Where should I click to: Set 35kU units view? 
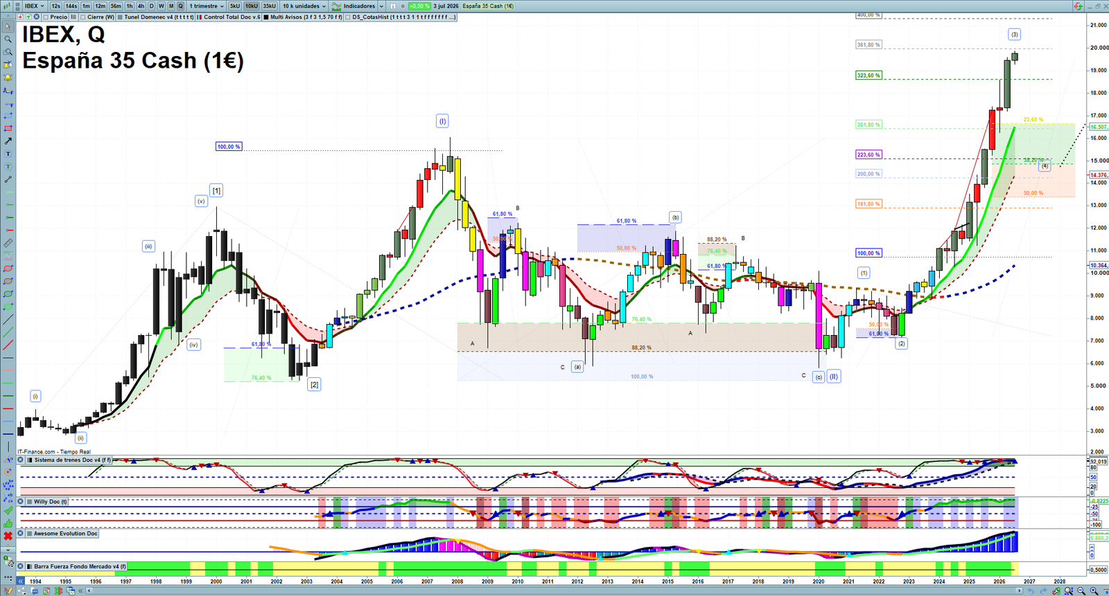click(x=269, y=6)
